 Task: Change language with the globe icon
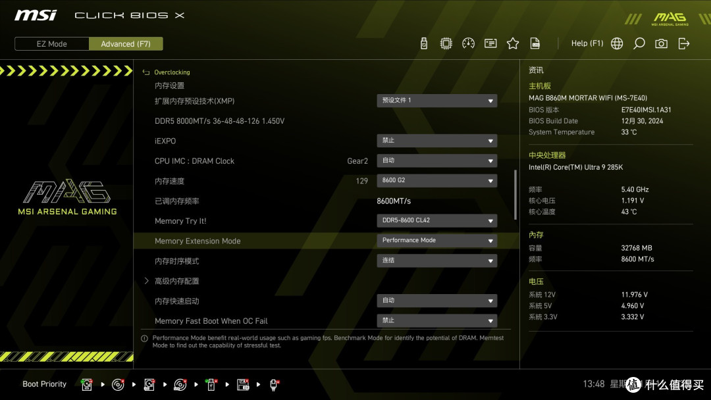coord(617,43)
